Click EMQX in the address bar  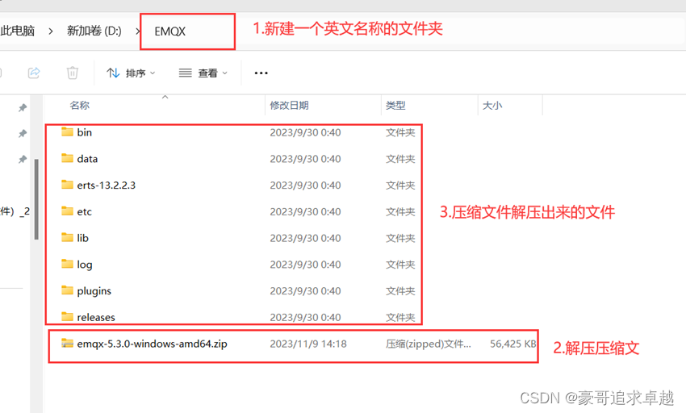tap(170, 31)
